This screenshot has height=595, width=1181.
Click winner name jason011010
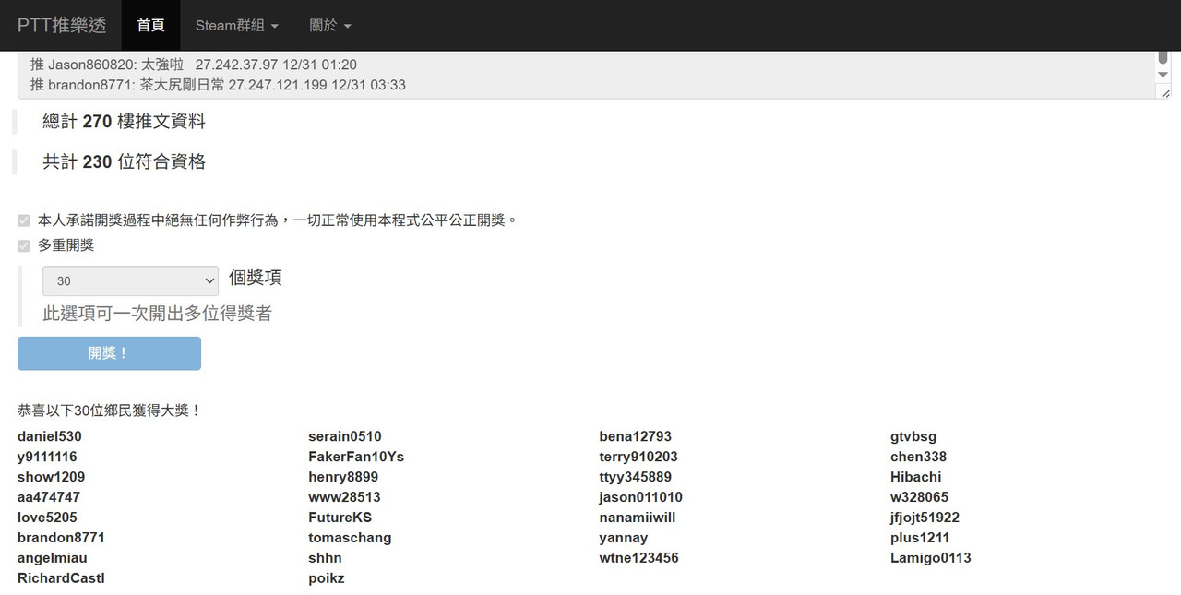(x=641, y=497)
